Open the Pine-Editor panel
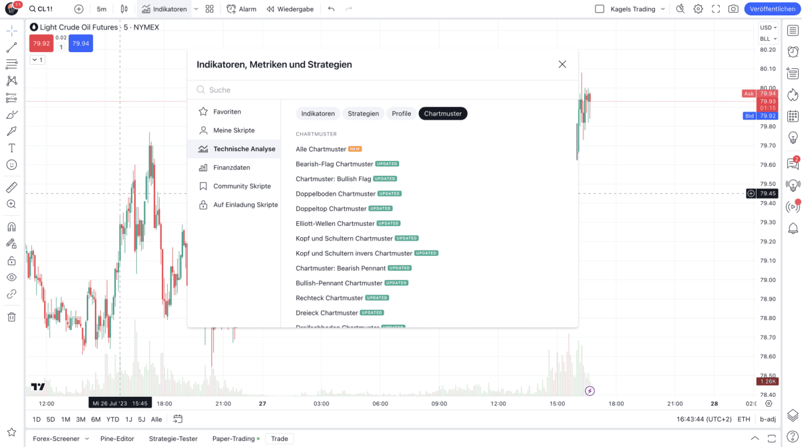Image resolution: width=802 pixels, height=447 pixels. (117, 439)
